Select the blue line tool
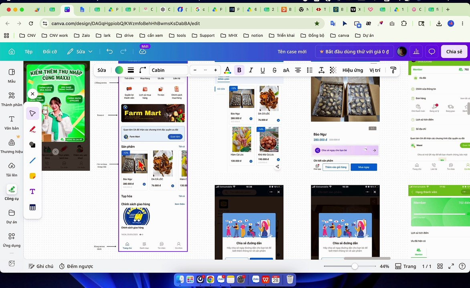Screen dimensions: 470x288 [32, 160]
